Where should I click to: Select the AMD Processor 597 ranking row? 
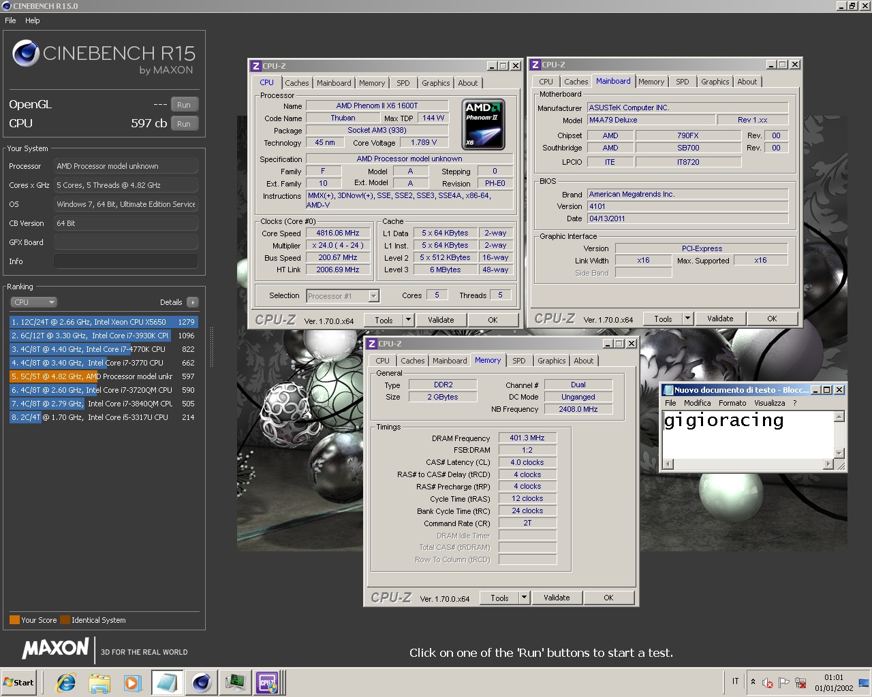tap(103, 376)
